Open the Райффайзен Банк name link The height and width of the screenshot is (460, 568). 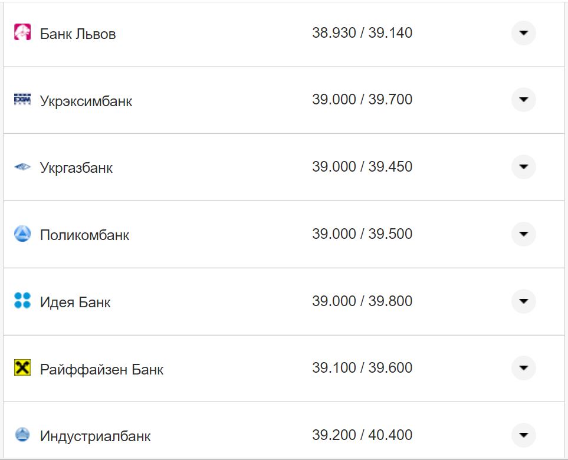pos(101,370)
